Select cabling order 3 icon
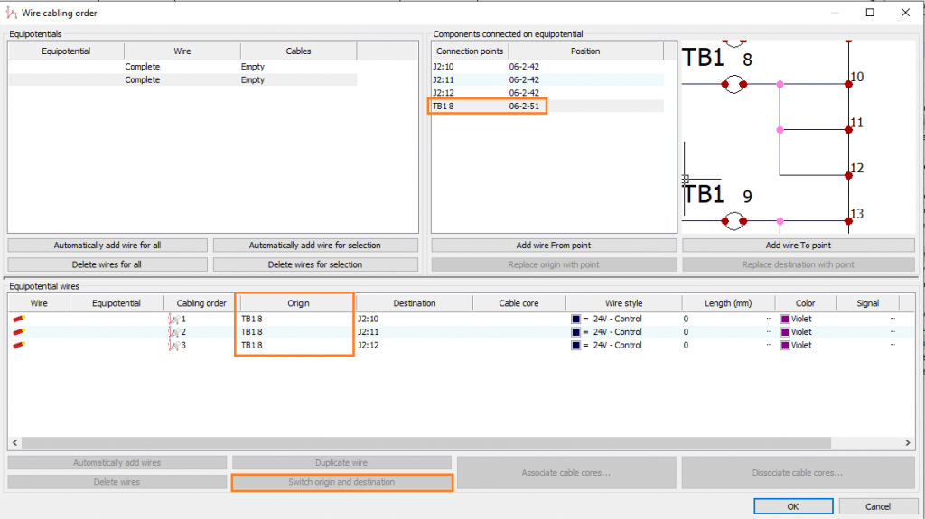 click(x=173, y=345)
